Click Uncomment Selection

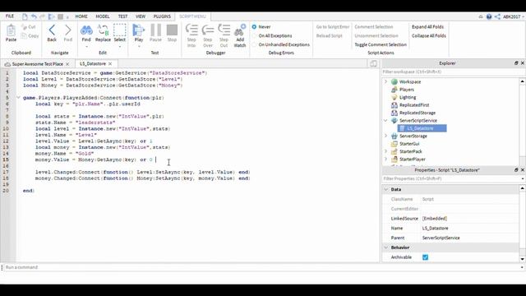[376, 35]
